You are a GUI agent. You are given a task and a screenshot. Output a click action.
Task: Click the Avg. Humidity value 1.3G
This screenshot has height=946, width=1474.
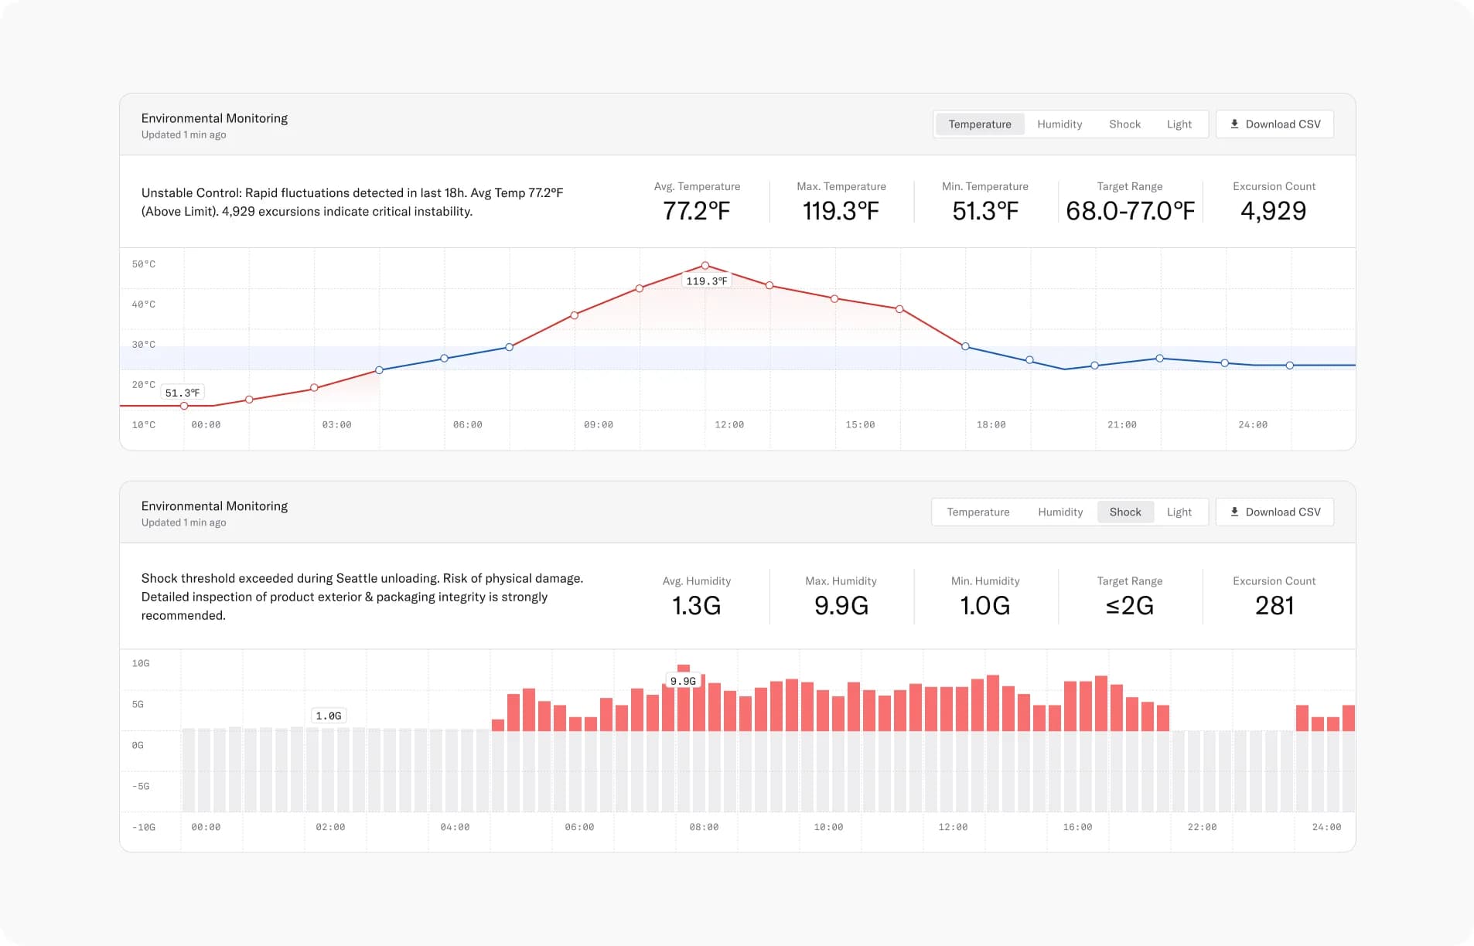point(697,606)
